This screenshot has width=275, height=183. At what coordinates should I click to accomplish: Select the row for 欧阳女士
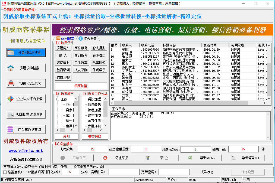coord(188,67)
